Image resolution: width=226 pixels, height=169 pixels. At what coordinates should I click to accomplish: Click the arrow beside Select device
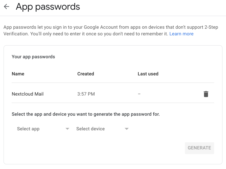click(x=127, y=129)
